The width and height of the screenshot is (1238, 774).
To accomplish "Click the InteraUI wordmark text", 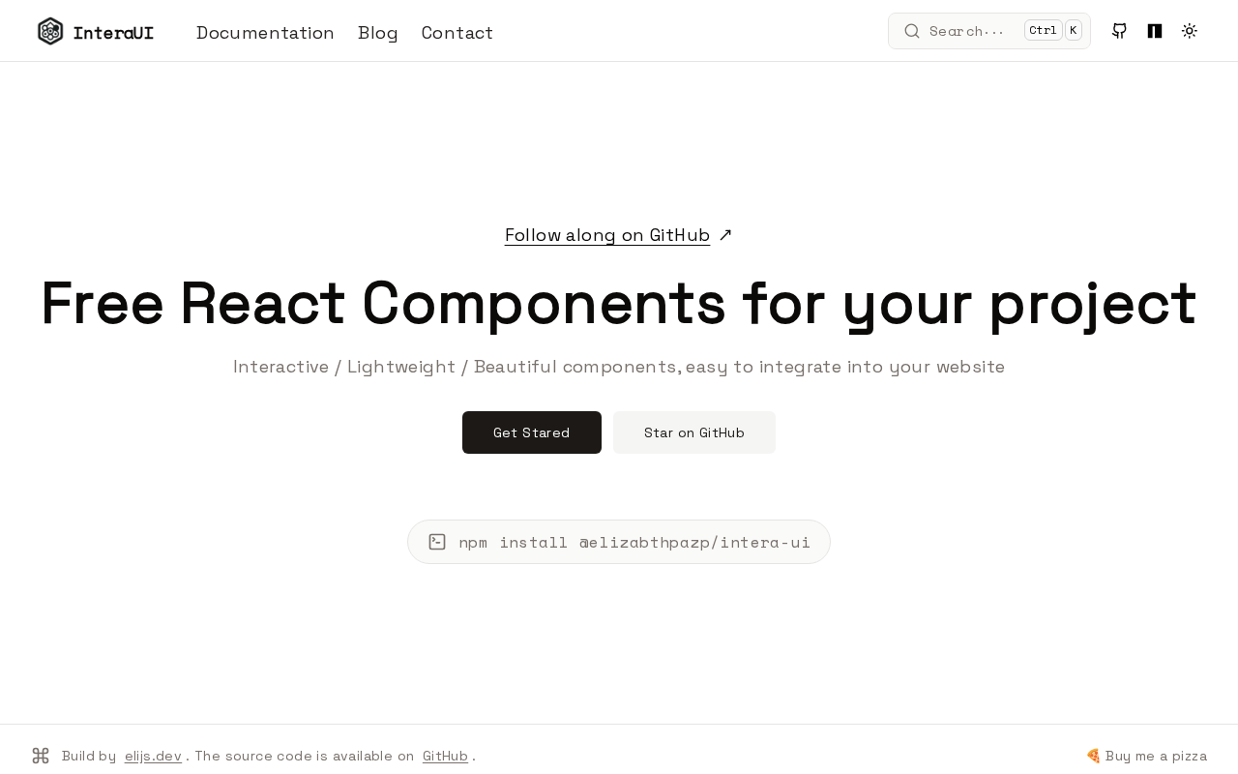I will click(x=113, y=33).
